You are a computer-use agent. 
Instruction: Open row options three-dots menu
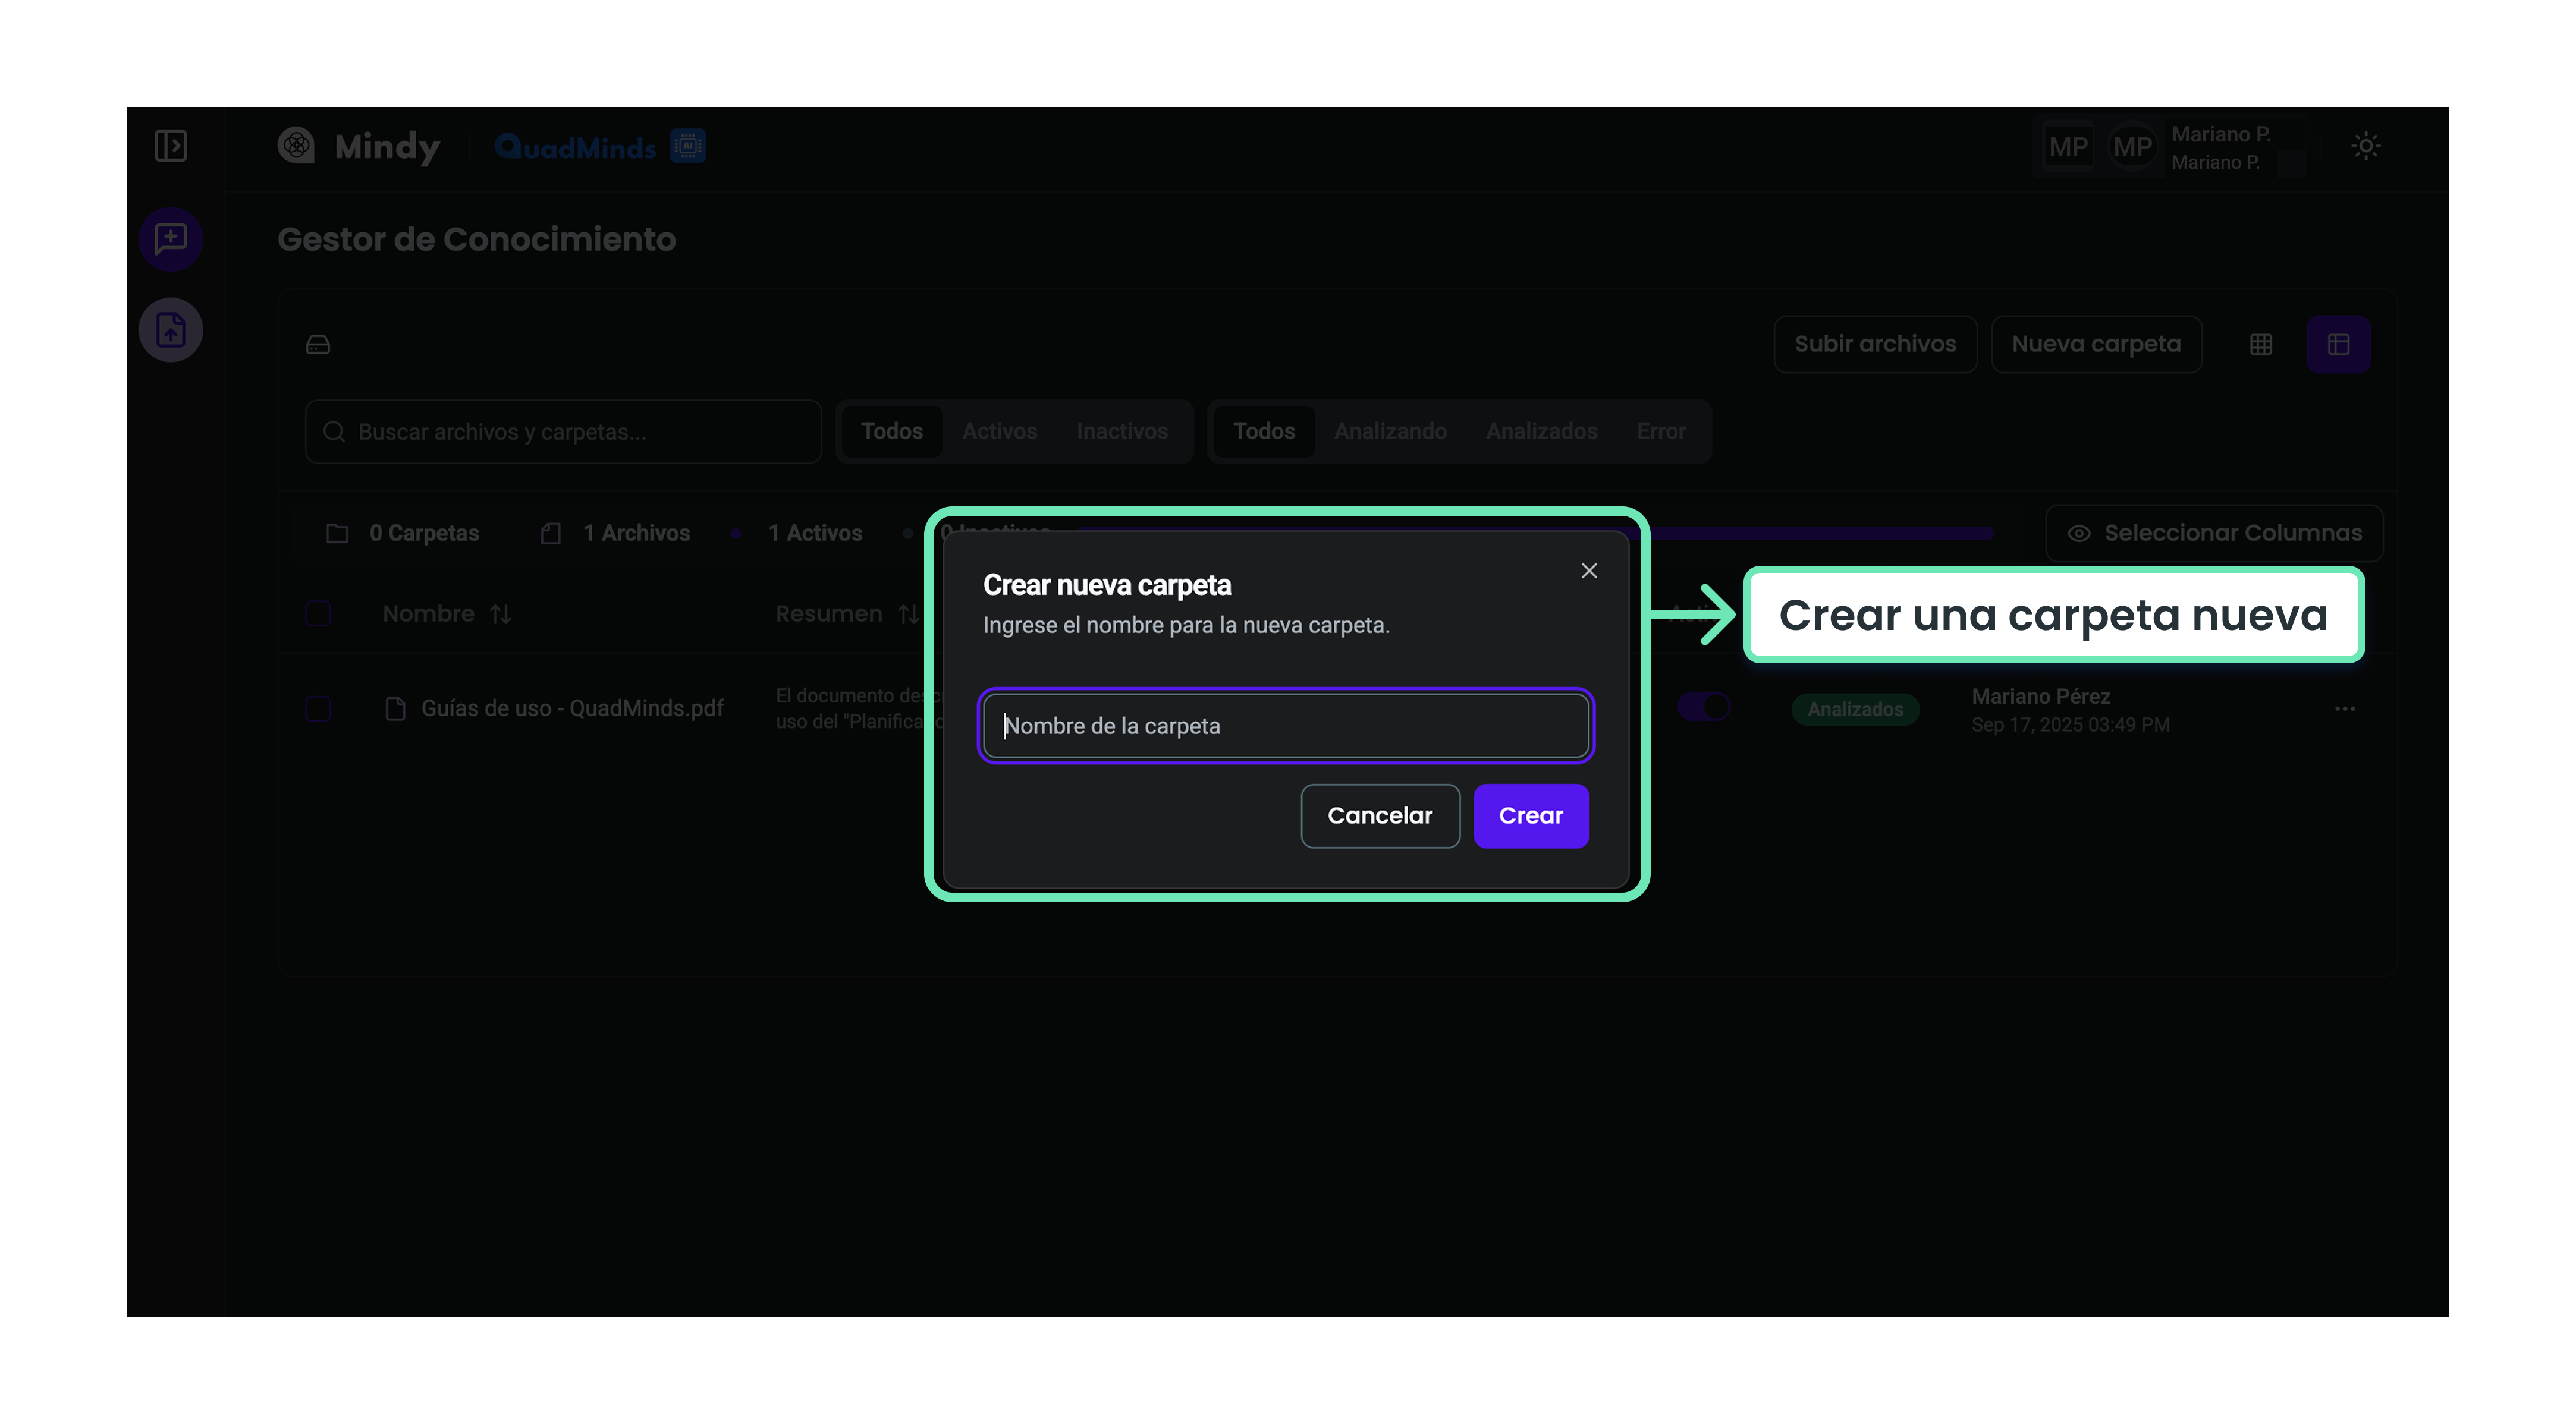[x=2345, y=708]
